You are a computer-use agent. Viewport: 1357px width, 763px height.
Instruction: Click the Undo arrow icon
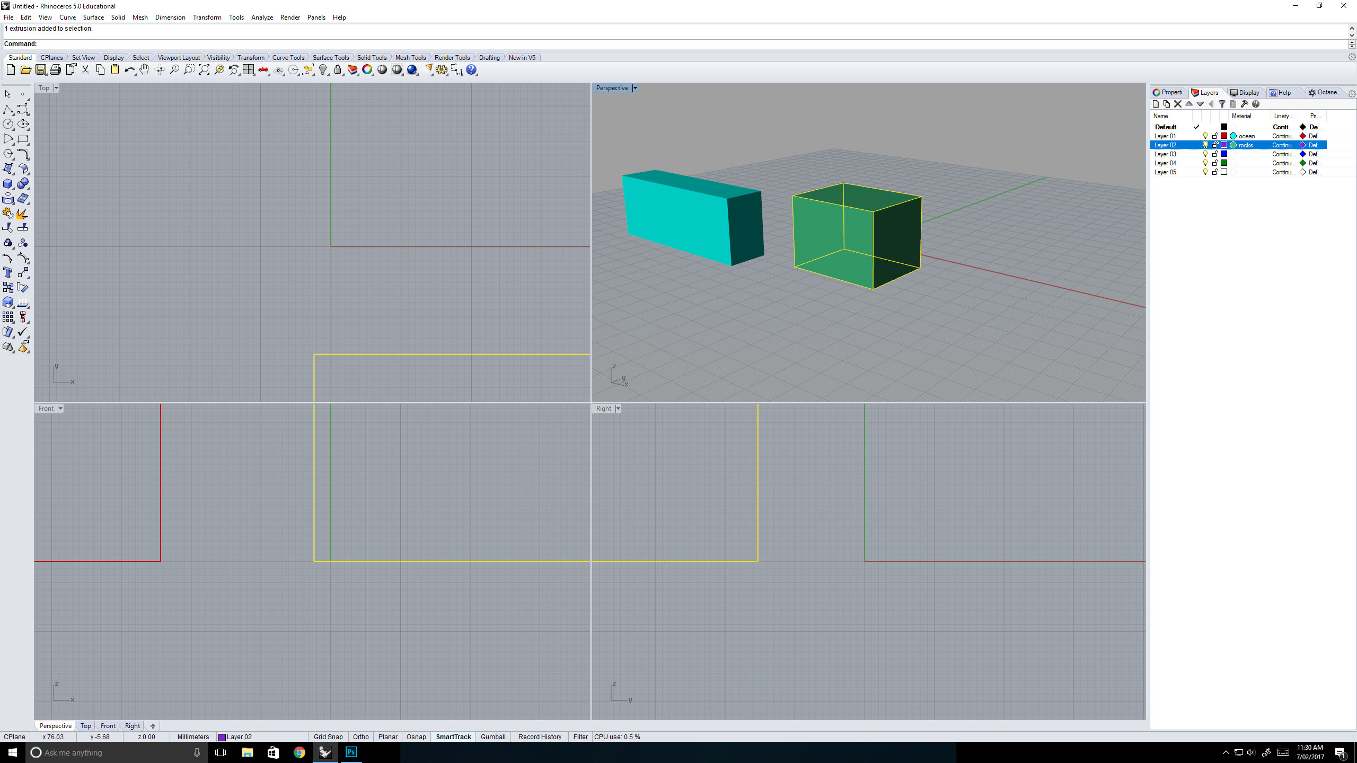coord(129,70)
